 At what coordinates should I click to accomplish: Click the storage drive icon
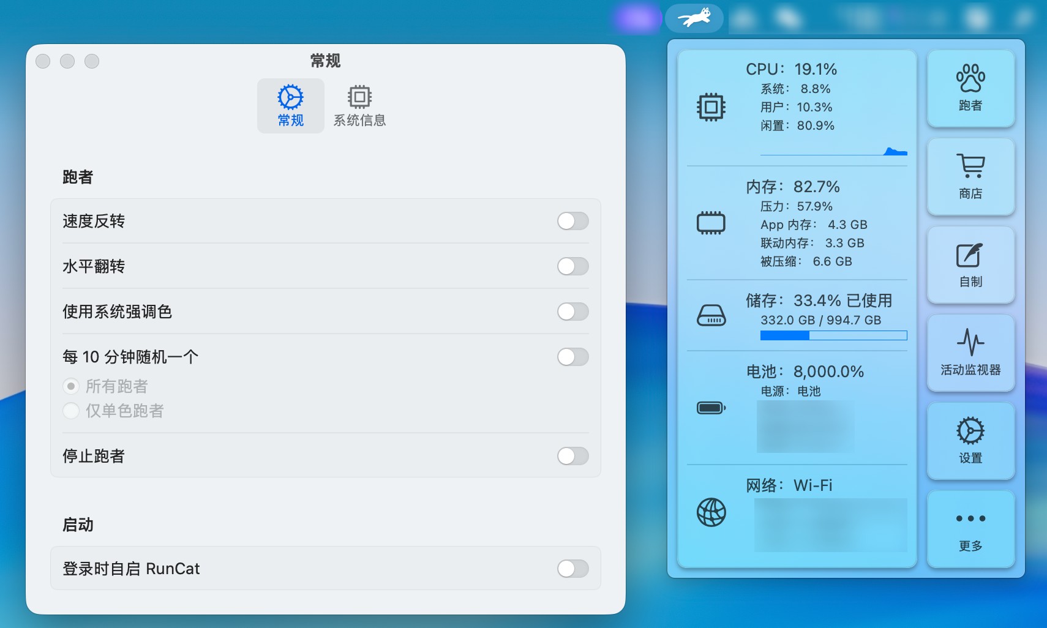pos(711,316)
